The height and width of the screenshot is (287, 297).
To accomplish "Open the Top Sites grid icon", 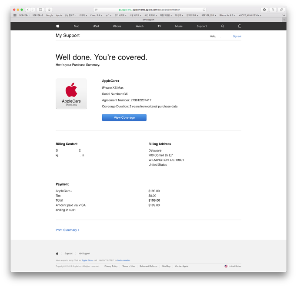I will (15, 15).
